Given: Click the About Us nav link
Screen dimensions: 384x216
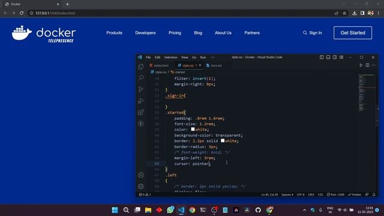Looking at the screenshot, I should 223,33.
